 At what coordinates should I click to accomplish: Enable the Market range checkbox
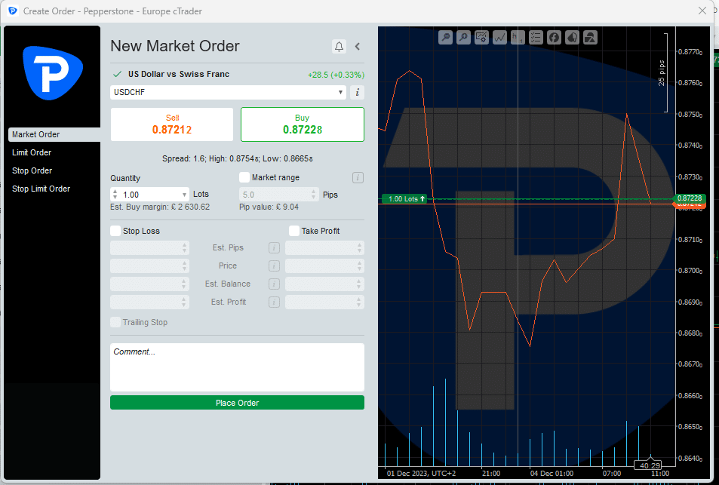(x=244, y=177)
